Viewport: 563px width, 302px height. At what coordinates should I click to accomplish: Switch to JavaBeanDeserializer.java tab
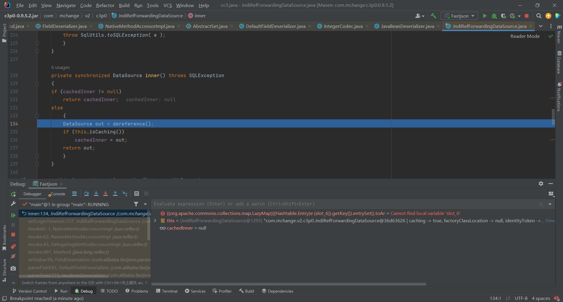[x=407, y=26]
